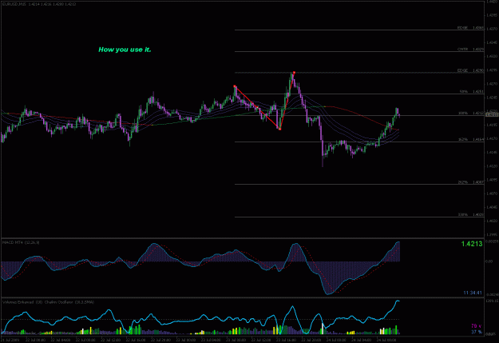This screenshot has height=343, width=499.
Task: Click the 11:34:41 countdown timer text
Action: tap(473, 293)
